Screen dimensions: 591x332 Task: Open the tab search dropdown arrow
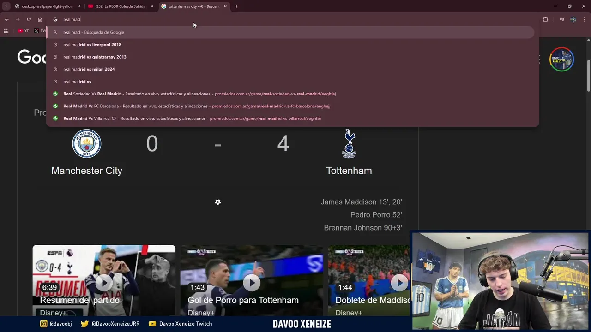pos(6,6)
